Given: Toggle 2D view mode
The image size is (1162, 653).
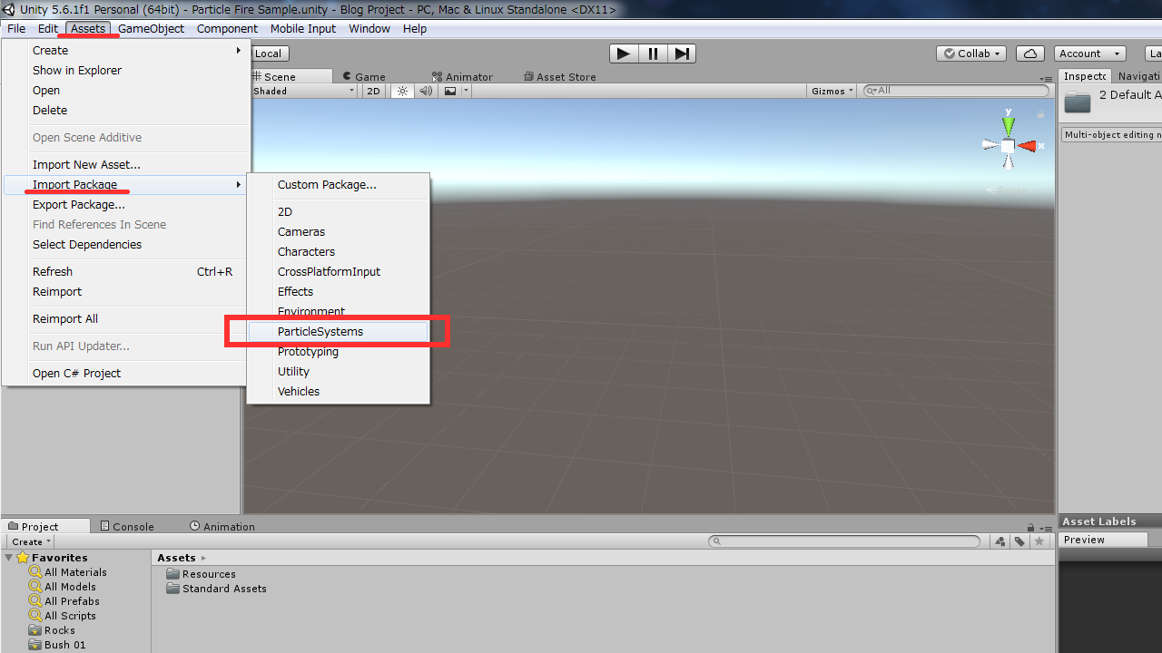Looking at the screenshot, I should point(373,91).
